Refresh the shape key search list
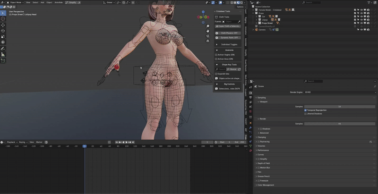 [x=239, y=69]
